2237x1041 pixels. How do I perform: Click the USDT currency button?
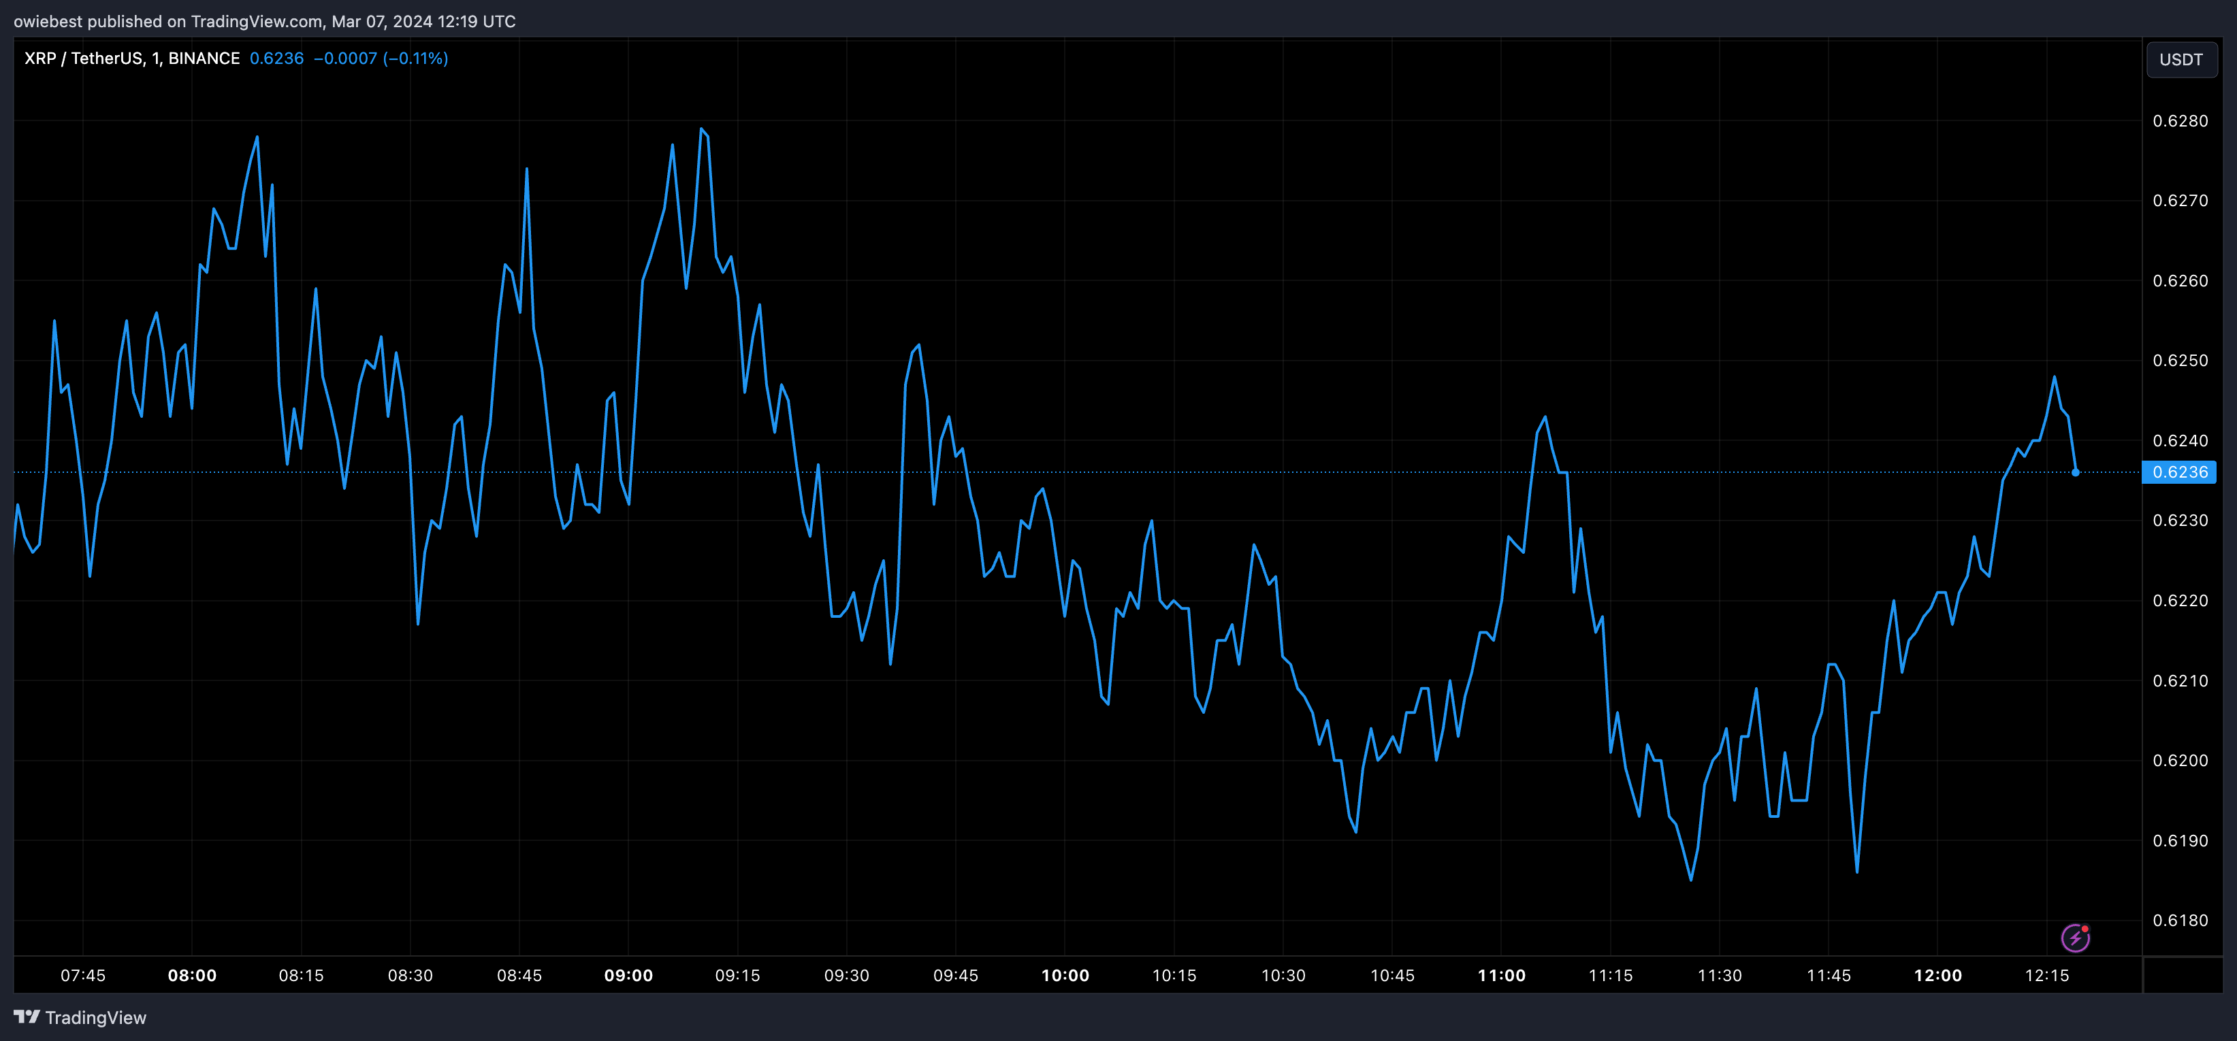(2180, 60)
